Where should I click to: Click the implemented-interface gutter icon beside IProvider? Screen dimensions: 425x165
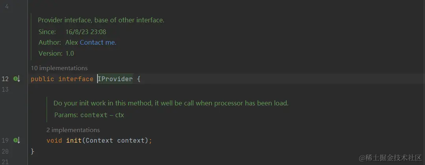(x=17, y=79)
